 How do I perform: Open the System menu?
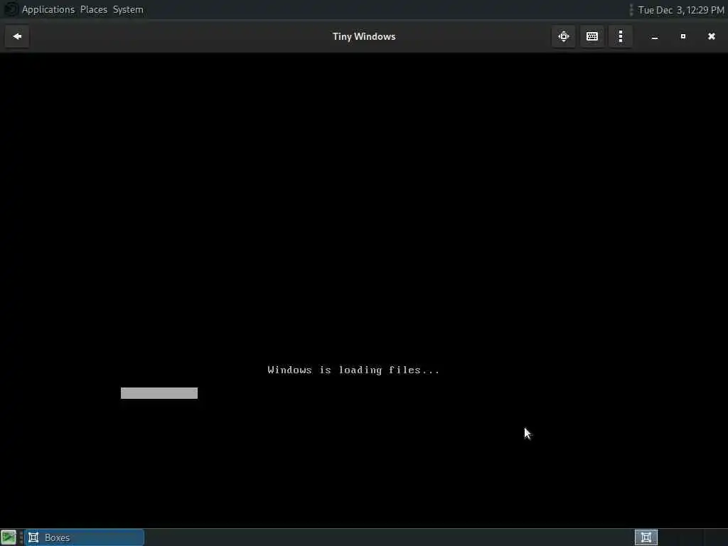pos(128,10)
